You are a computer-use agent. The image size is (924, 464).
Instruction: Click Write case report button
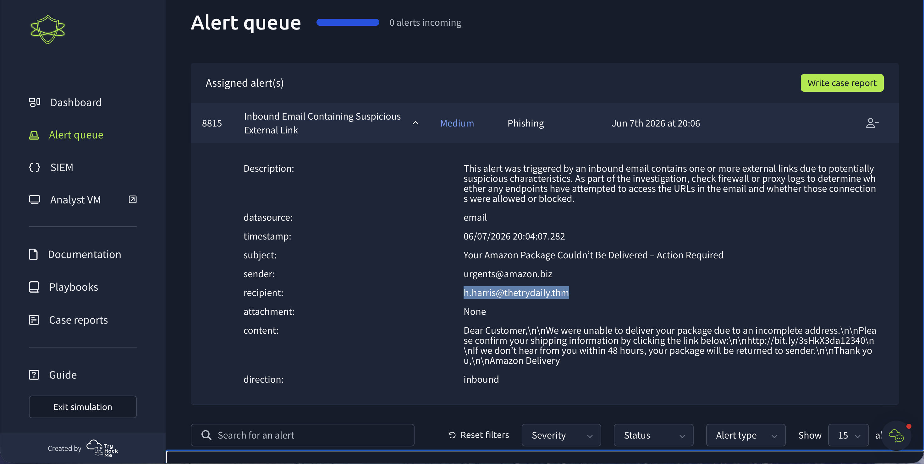coord(842,83)
